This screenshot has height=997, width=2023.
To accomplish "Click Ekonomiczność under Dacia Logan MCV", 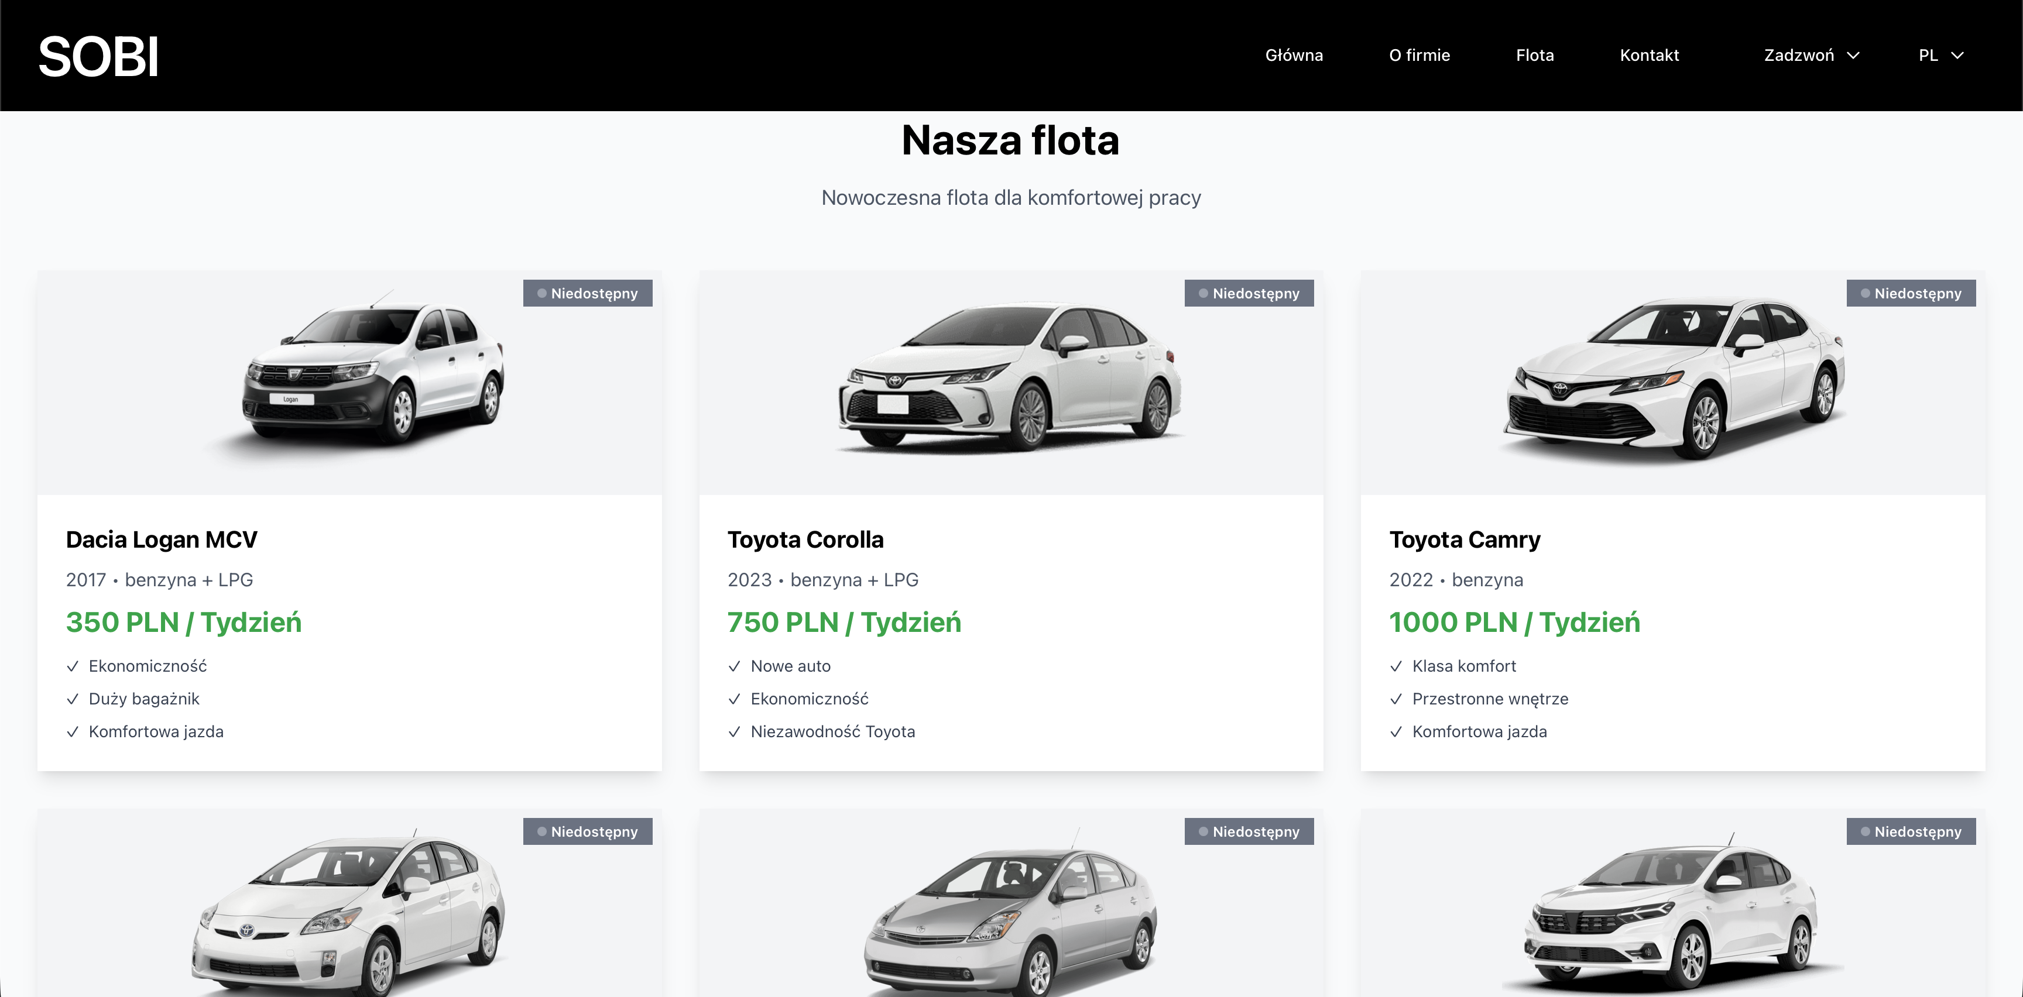I will click(x=148, y=666).
